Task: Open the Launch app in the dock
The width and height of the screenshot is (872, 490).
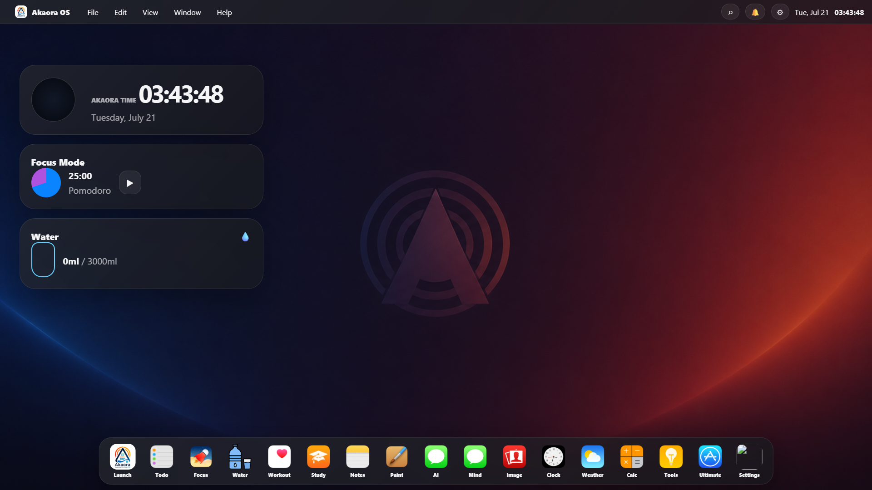Action: [x=123, y=461]
